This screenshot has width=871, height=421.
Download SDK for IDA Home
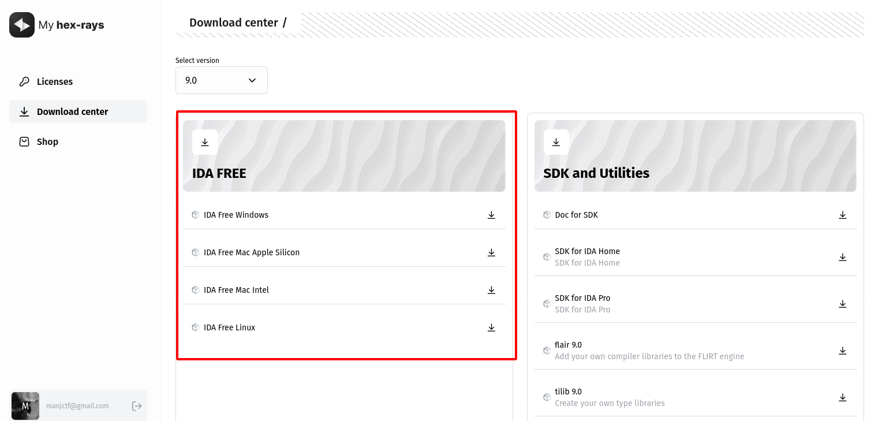click(842, 257)
